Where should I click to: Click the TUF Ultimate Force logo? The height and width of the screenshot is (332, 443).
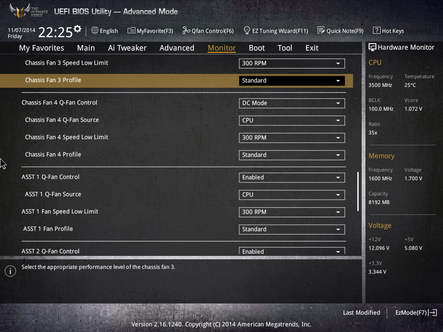[28, 11]
